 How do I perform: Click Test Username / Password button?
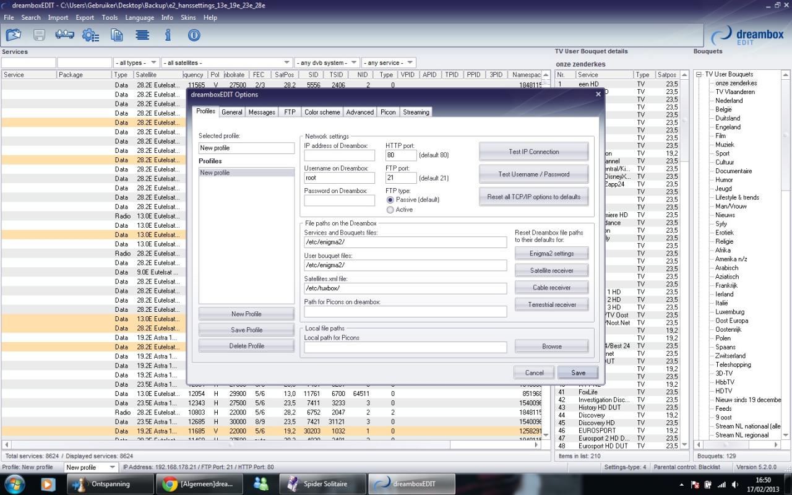[533, 174]
